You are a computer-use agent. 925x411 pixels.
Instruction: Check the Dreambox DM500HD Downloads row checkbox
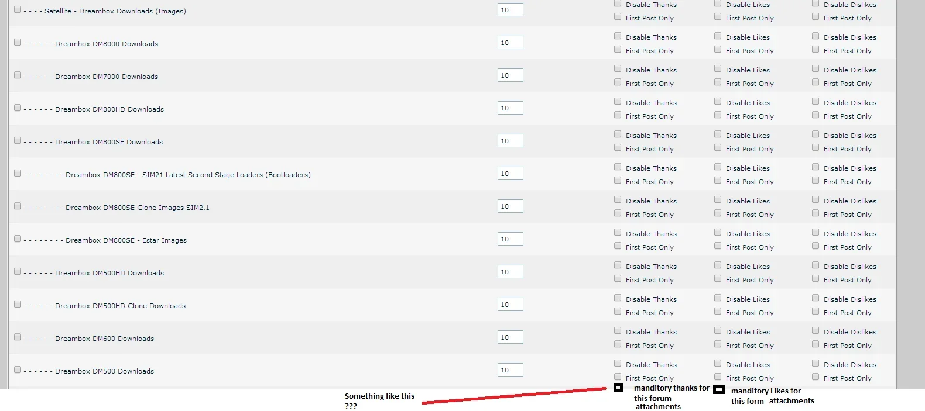pos(18,271)
